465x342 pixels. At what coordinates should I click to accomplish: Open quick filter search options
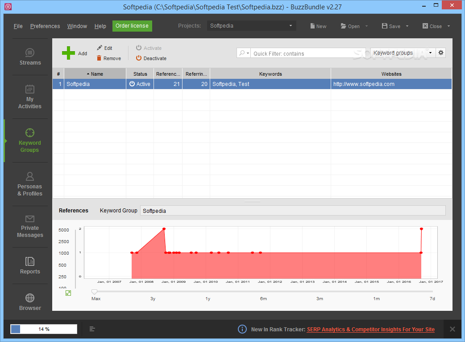point(244,53)
